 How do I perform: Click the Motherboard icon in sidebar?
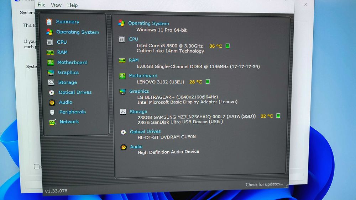(x=51, y=62)
